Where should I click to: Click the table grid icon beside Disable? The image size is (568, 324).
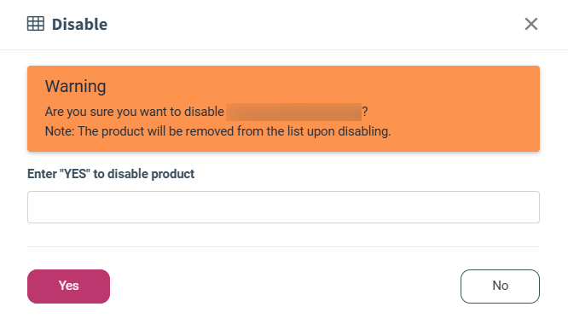click(36, 24)
